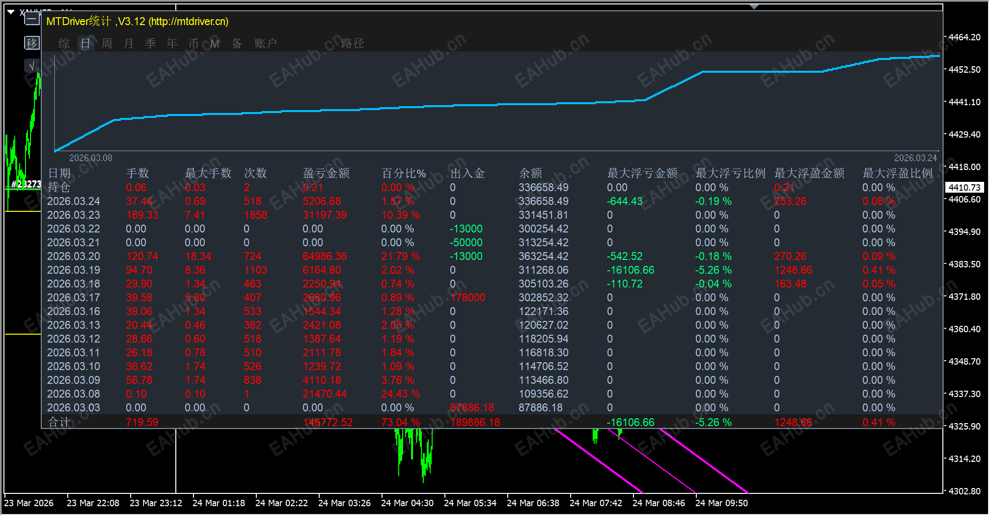The width and height of the screenshot is (990, 516).
Task: Click profit value 64986.36
Action: click(325, 257)
